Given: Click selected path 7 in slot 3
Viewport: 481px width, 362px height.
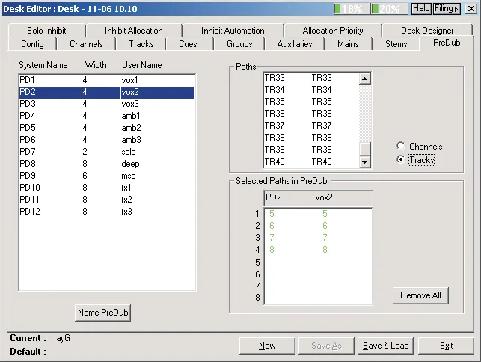Looking at the screenshot, I should [x=318, y=237].
